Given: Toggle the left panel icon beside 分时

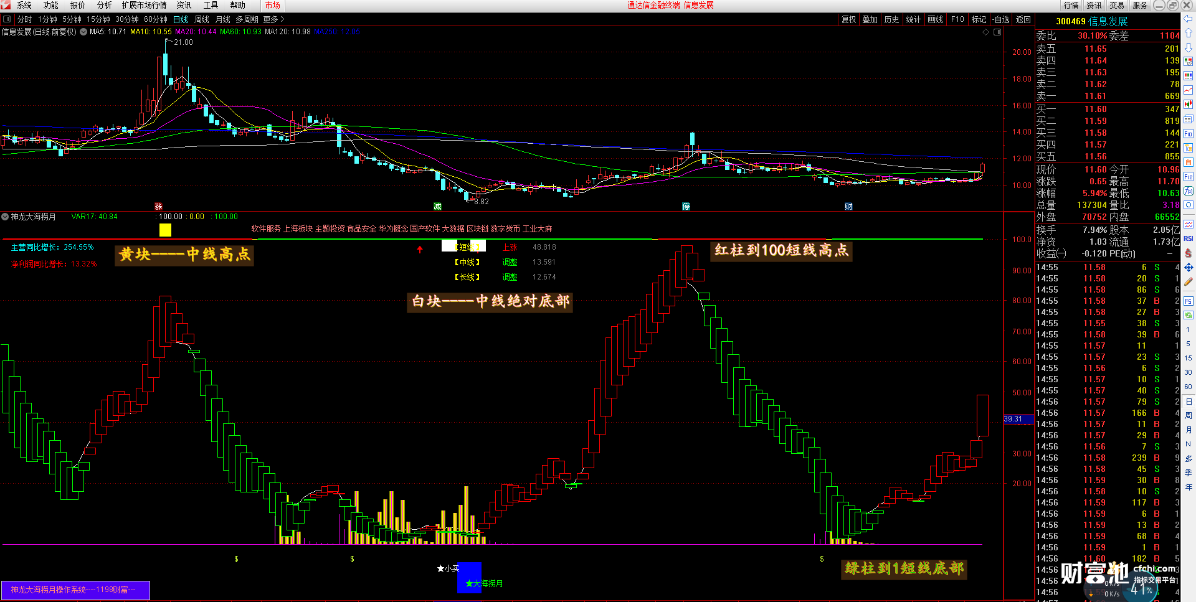Looking at the screenshot, I should click(x=7, y=19).
